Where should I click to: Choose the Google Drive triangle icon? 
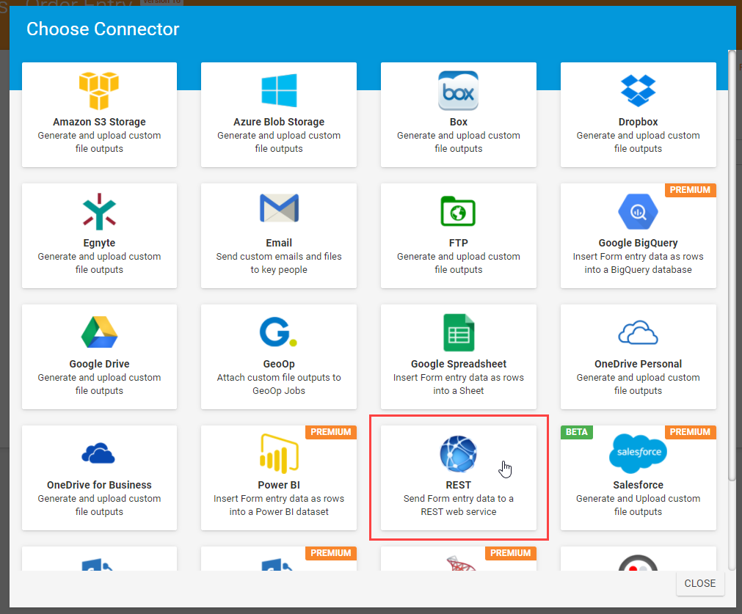[99, 332]
